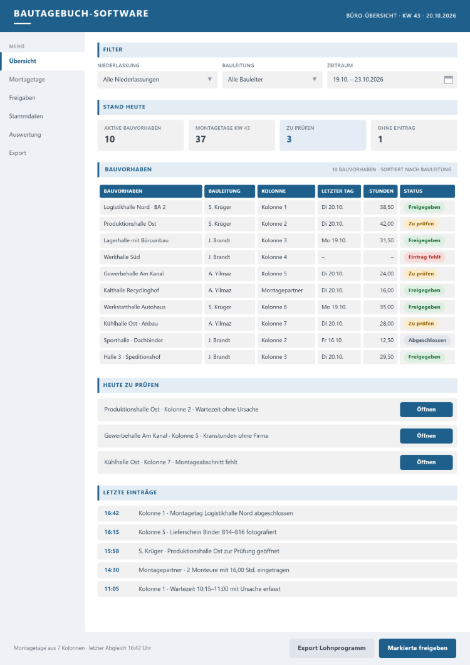Image resolution: width=470 pixels, height=665 pixels.
Task: Click Halle 3 · Speditionshof project
Action: pyautogui.click(x=151, y=357)
